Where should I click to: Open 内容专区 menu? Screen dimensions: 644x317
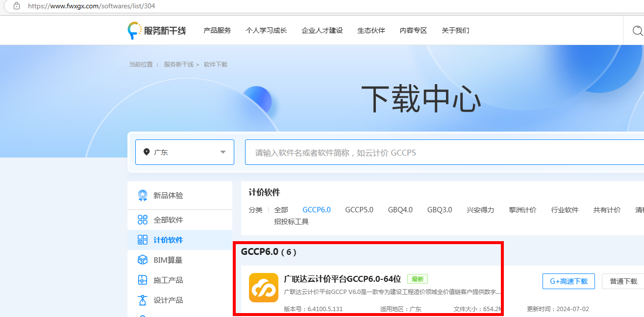(x=413, y=30)
